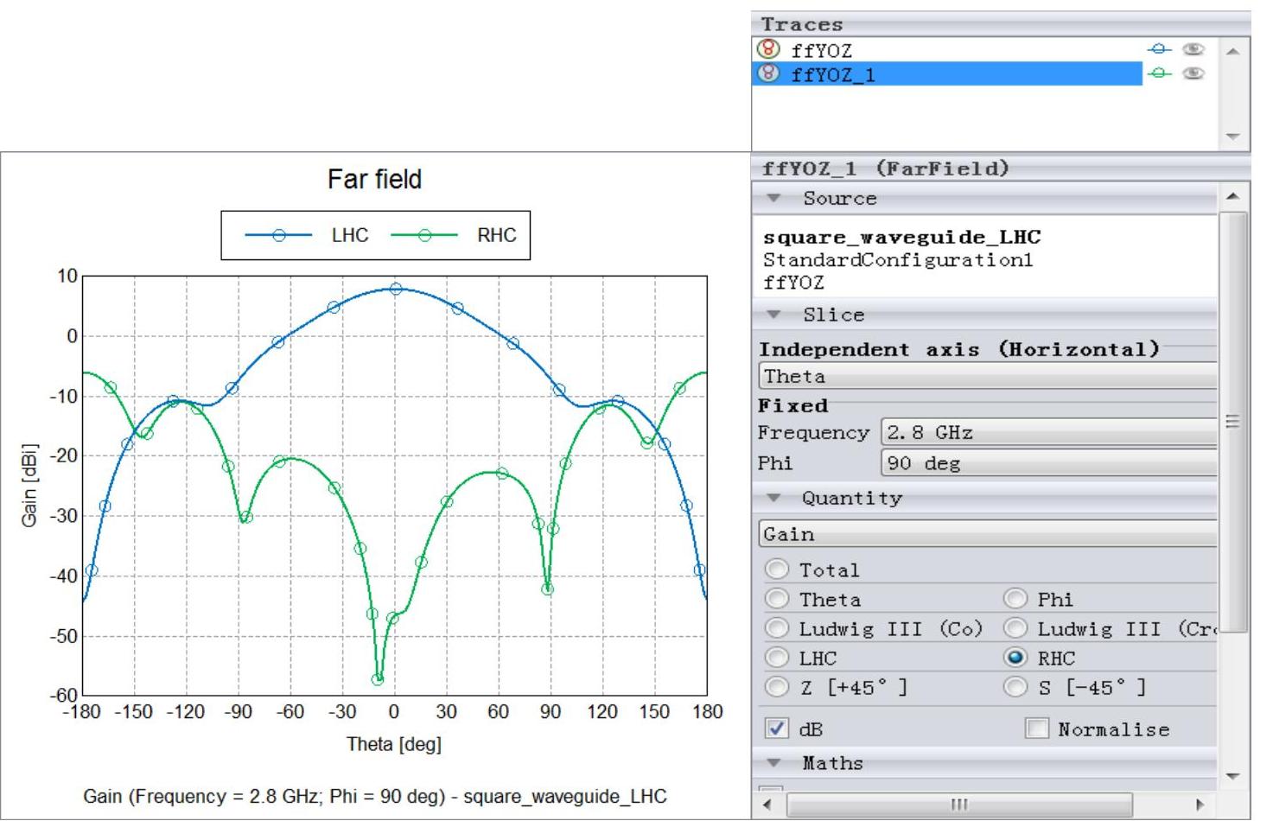Click the green line marker for ffYOZ_1
Viewport: 1273px width, 821px height.
(1160, 74)
